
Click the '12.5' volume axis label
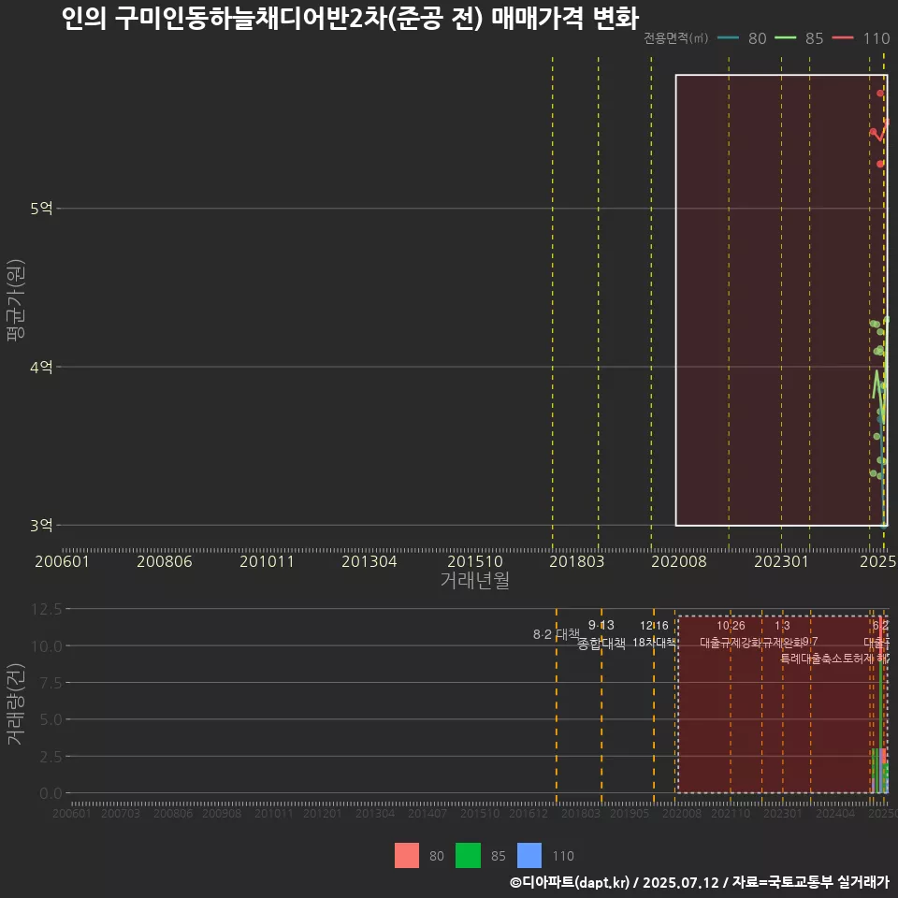(47, 609)
